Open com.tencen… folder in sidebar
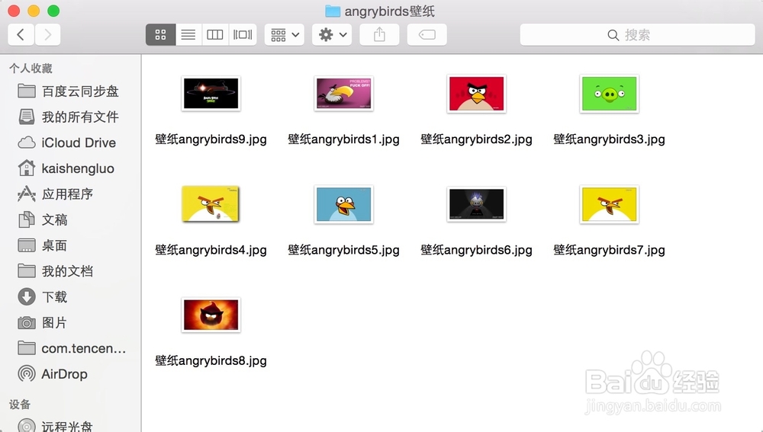This screenshot has height=432, width=763. [70, 348]
